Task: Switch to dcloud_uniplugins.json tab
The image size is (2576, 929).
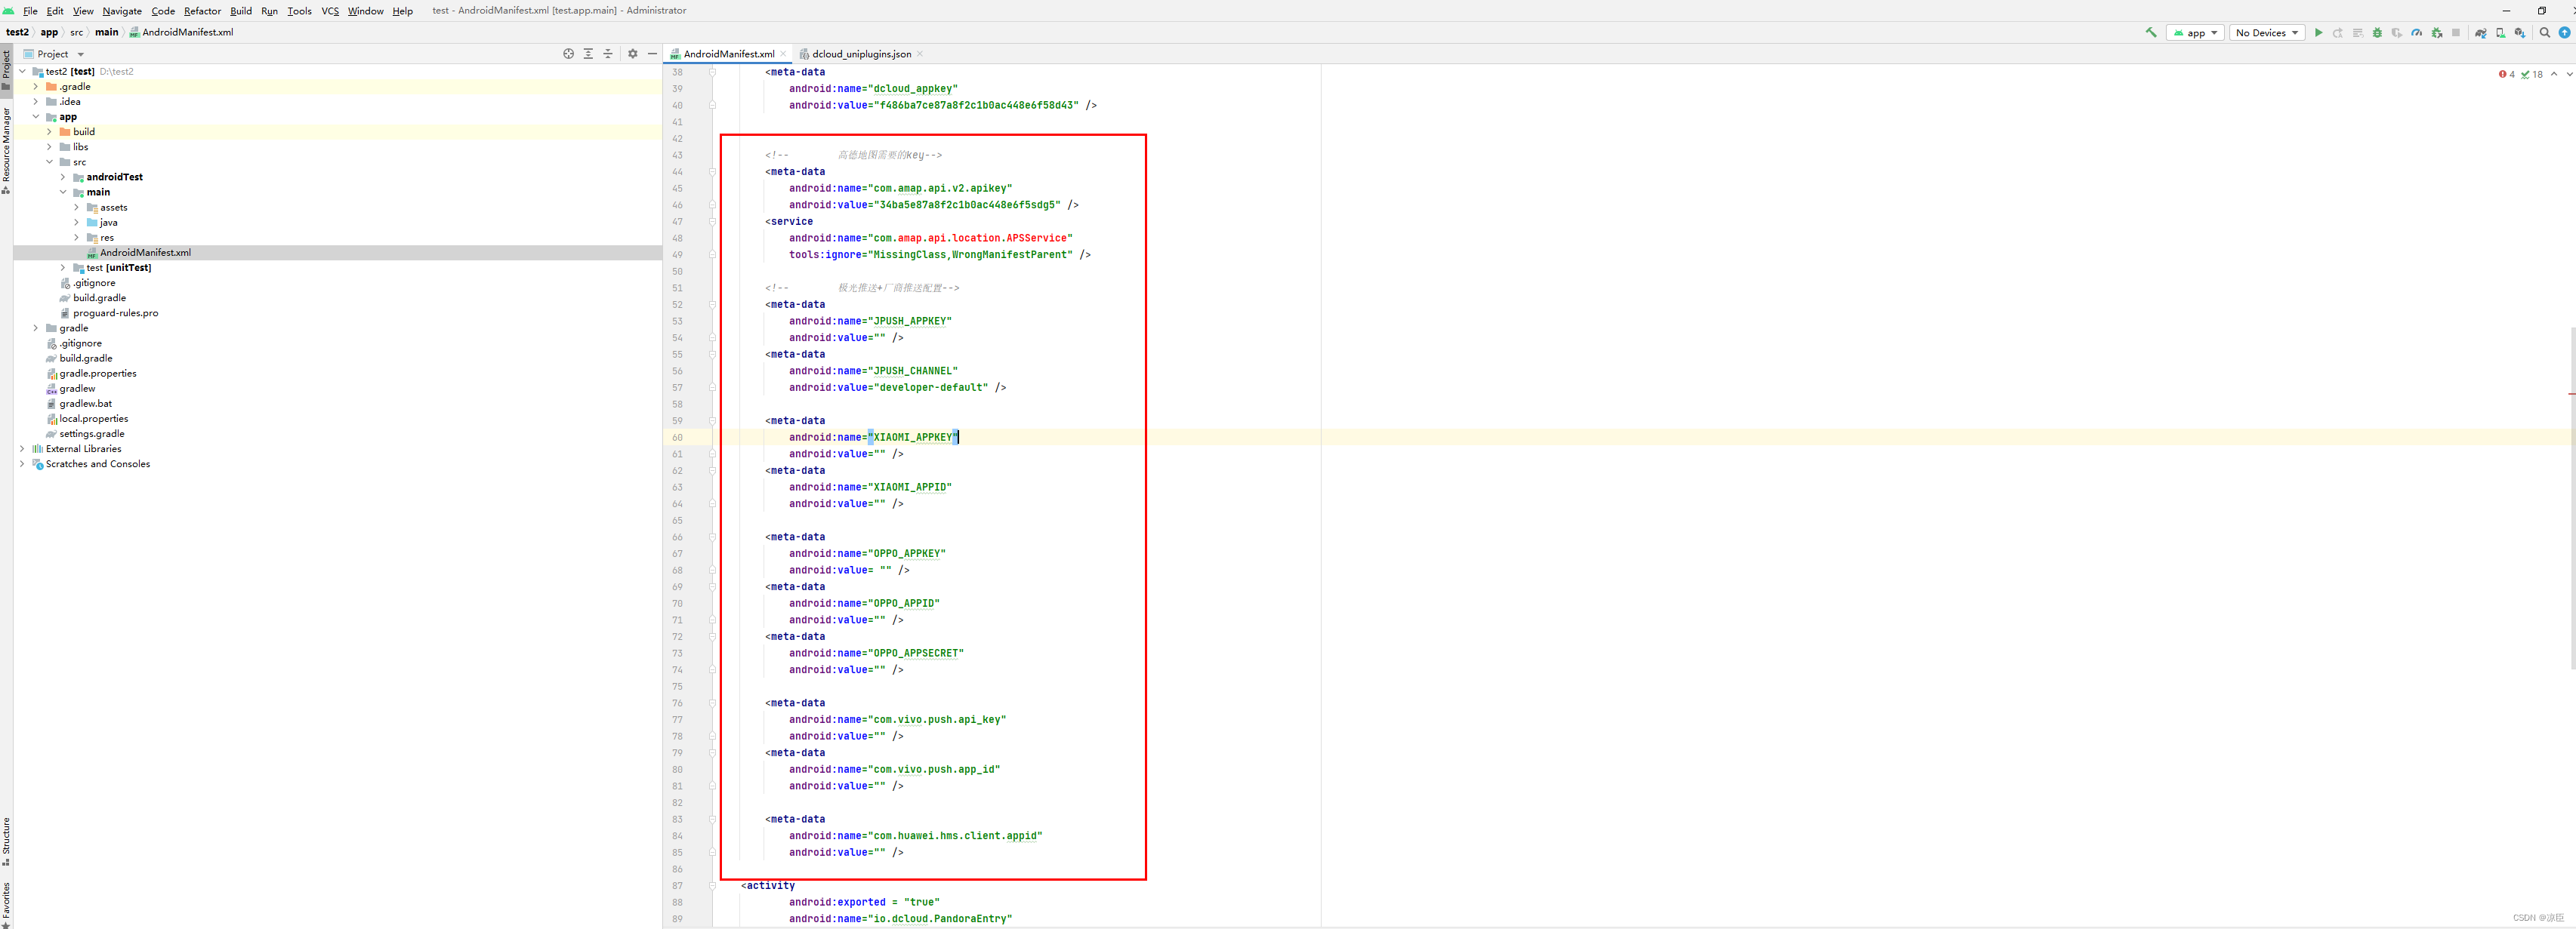Action: [x=860, y=54]
